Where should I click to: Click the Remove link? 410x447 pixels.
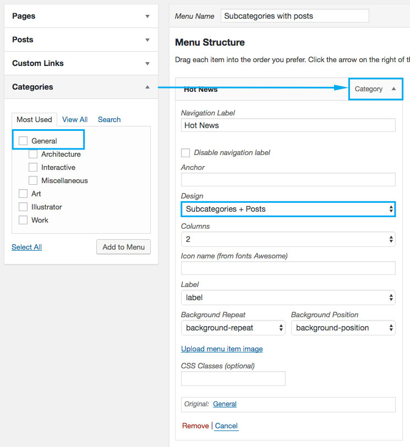pyautogui.click(x=195, y=426)
